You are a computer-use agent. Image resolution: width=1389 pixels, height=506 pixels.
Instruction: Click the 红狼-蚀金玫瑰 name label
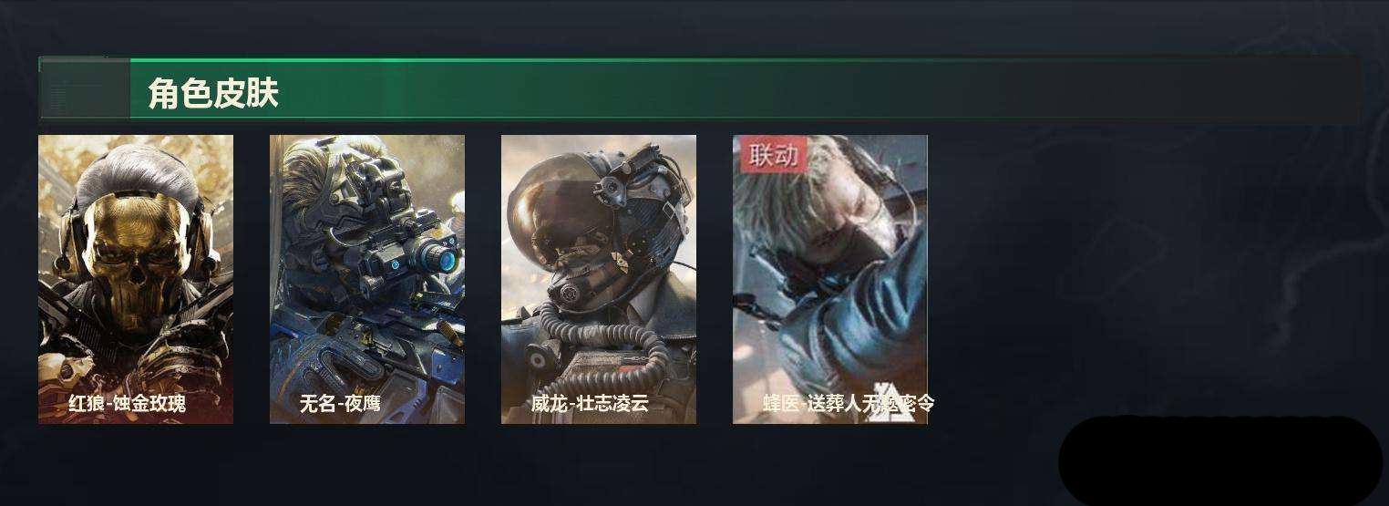128,403
